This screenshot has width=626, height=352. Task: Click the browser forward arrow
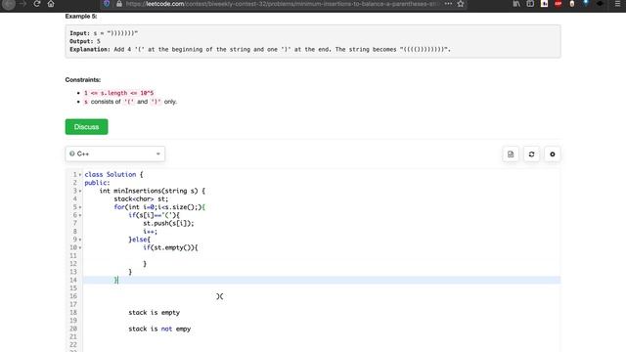22,4
